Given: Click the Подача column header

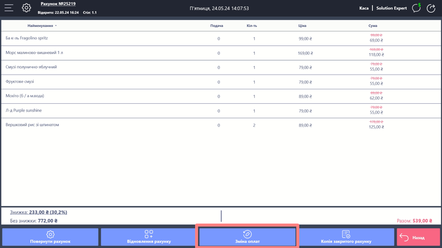Looking at the screenshot, I should (217, 26).
